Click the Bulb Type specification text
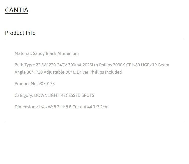 [92, 68]
